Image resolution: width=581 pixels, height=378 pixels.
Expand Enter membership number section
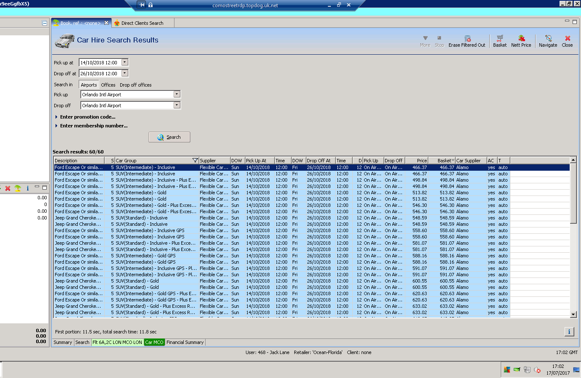93,126
